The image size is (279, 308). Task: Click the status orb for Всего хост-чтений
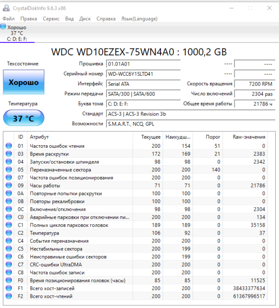pyautogui.click(x=9, y=296)
